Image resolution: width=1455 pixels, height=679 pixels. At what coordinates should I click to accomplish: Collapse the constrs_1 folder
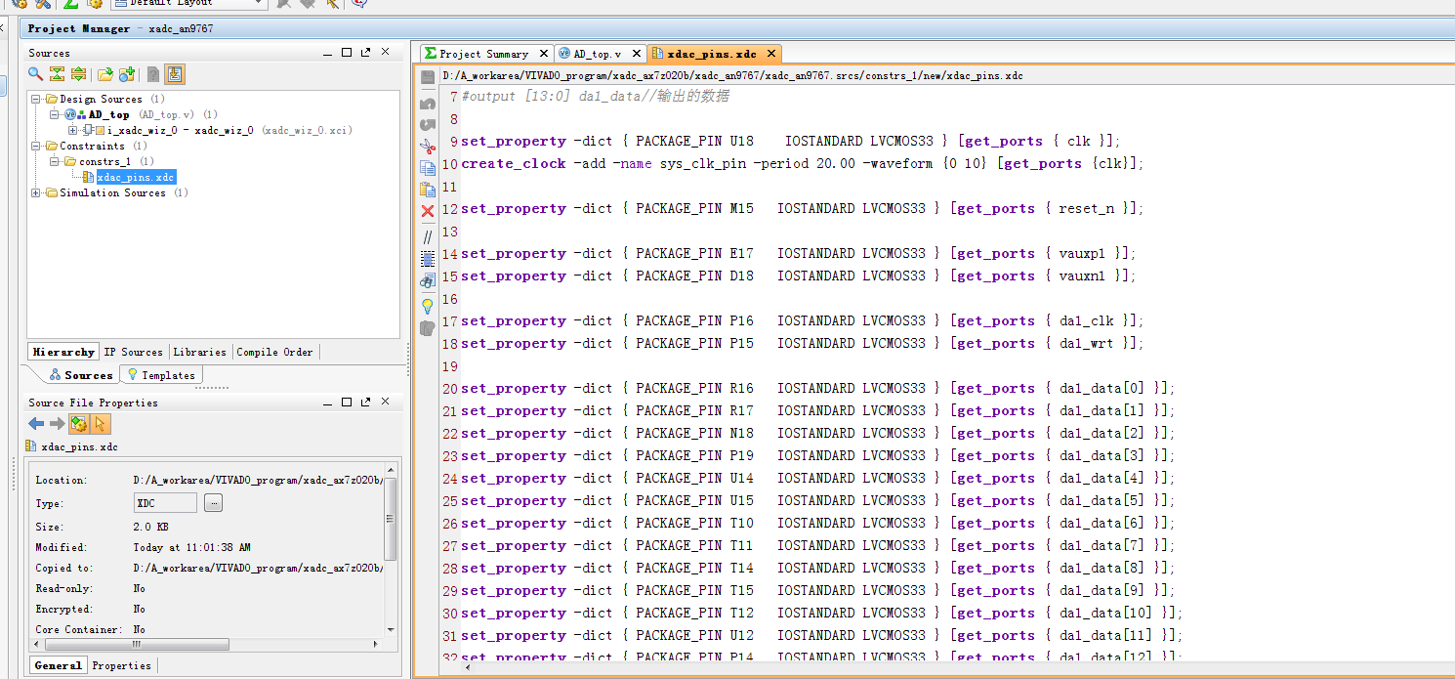pyautogui.click(x=56, y=161)
